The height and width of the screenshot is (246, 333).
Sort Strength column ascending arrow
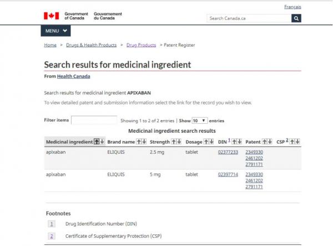point(174,142)
